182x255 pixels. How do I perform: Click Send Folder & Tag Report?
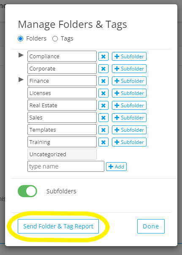(x=58, y=226)
